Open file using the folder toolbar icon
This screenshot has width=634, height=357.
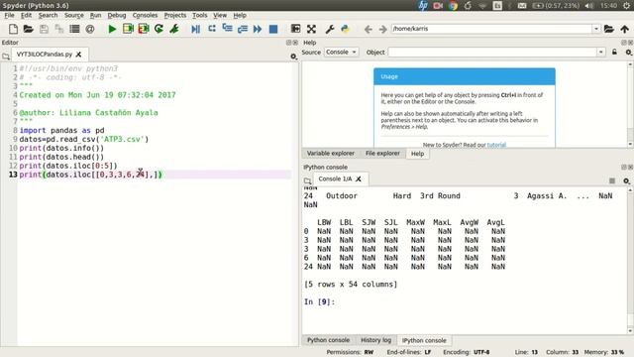point(29,29)
